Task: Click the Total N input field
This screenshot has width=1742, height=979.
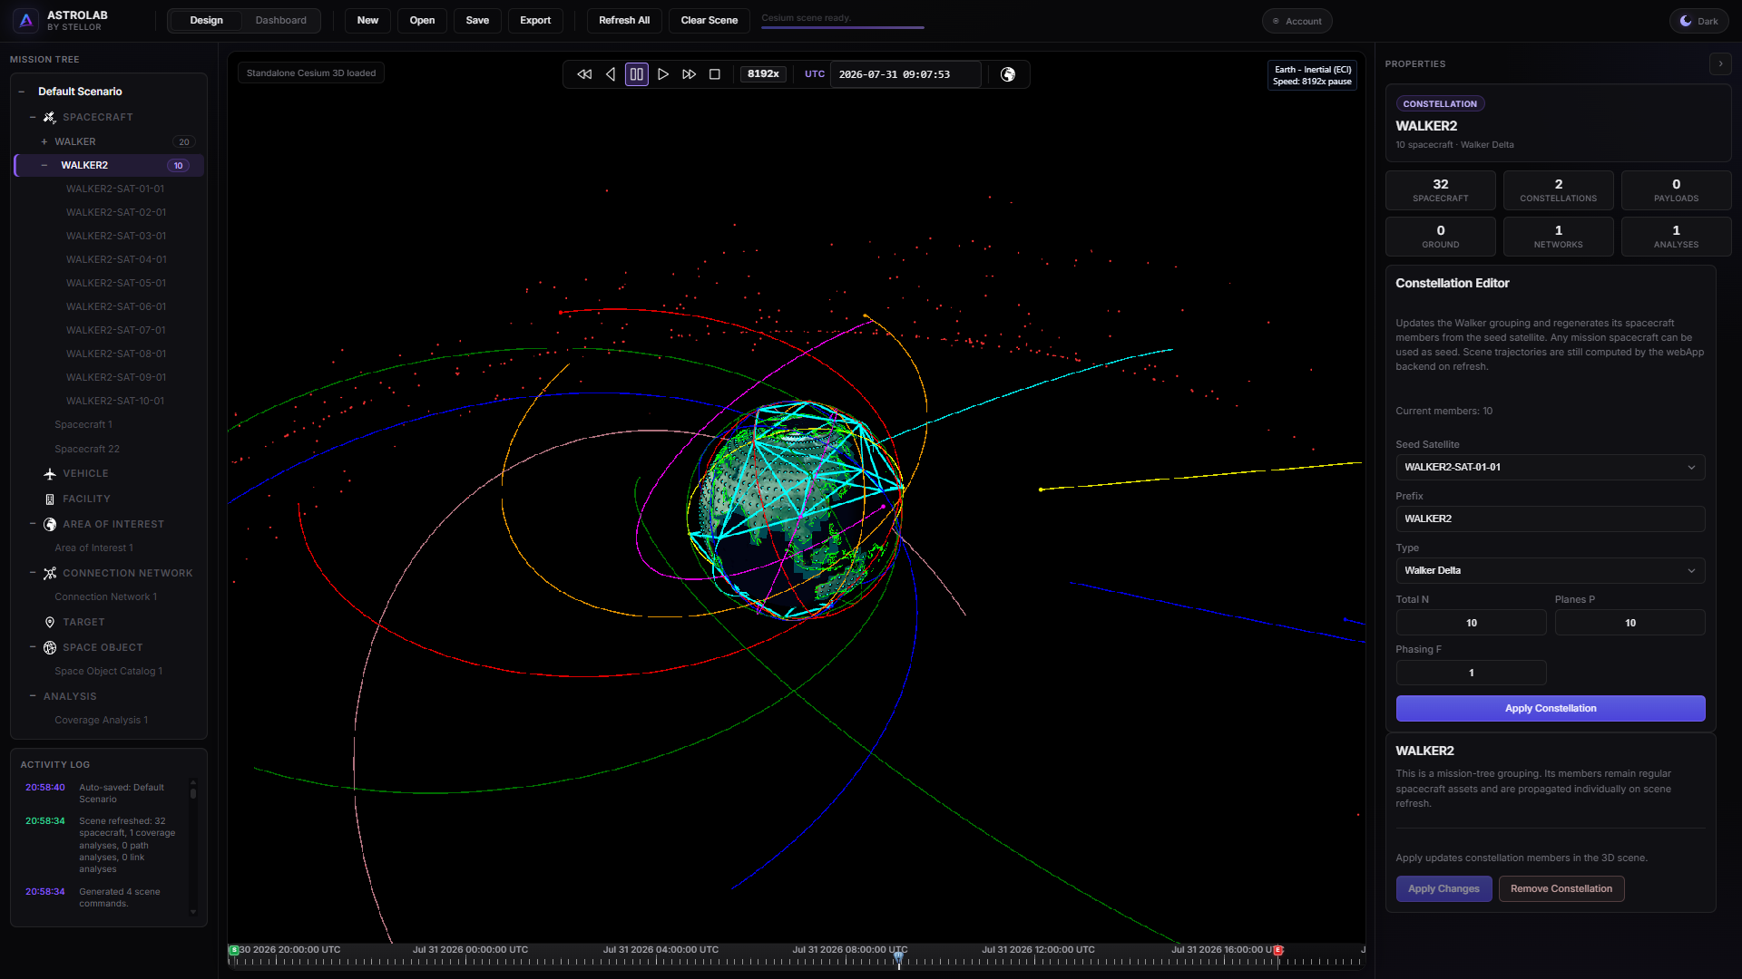Action: tap(1471, 624)
